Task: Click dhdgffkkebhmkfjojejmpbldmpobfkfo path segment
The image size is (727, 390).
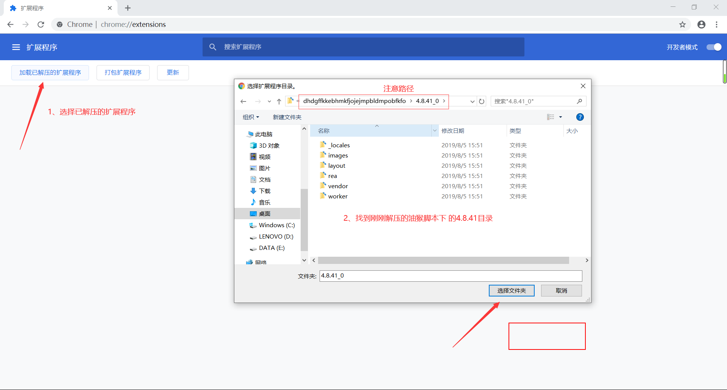Action: pyautogui.click(x=354, y=101)
